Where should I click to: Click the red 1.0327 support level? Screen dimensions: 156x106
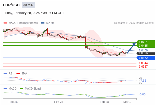click(143, 67)
